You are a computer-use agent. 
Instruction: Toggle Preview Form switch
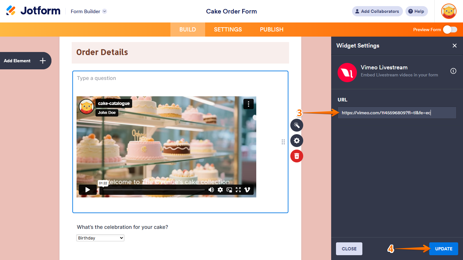pyautogui.click(x=450, y=29)
